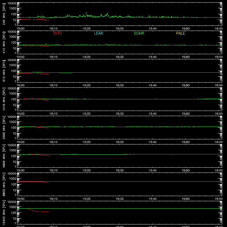The image size is (227, 227).
Task: Click the 10 tick on 1415 MHz axis
Action: (x=14, y=105)
